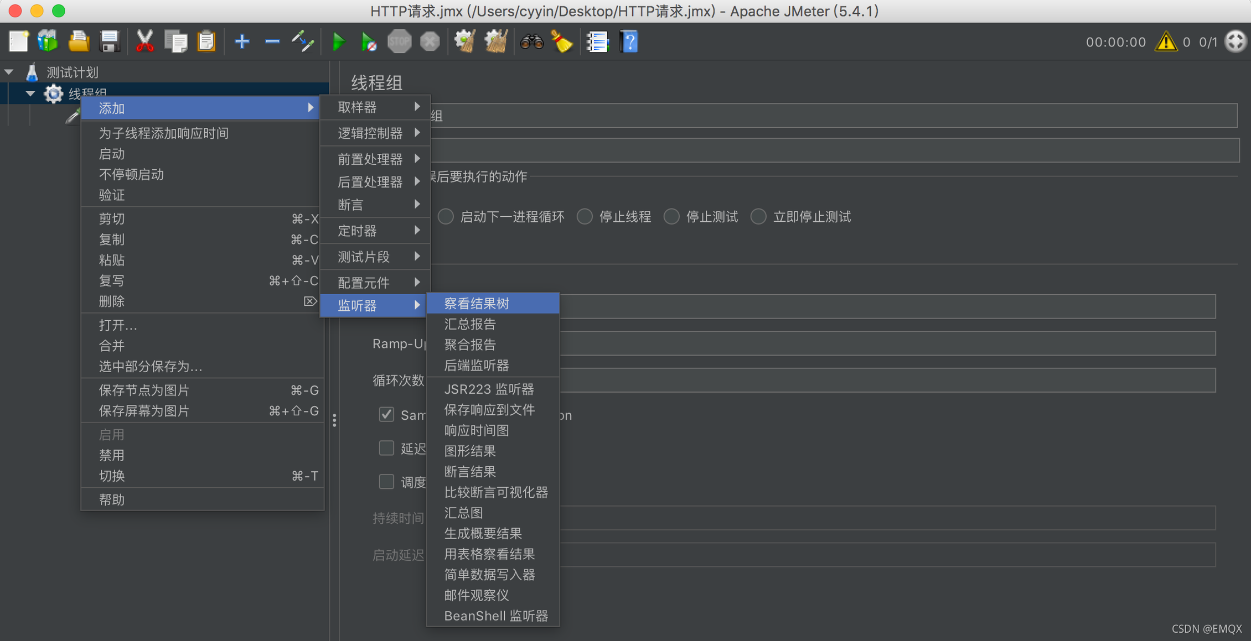
Task: Click the thread group name input field
Action: coord(834,116)
